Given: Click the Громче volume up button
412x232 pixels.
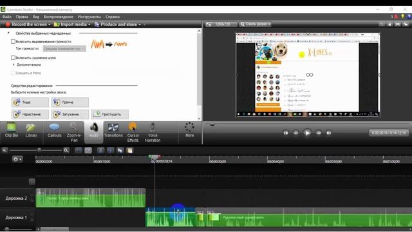Looking at the screenshot, I should (70, 102).
